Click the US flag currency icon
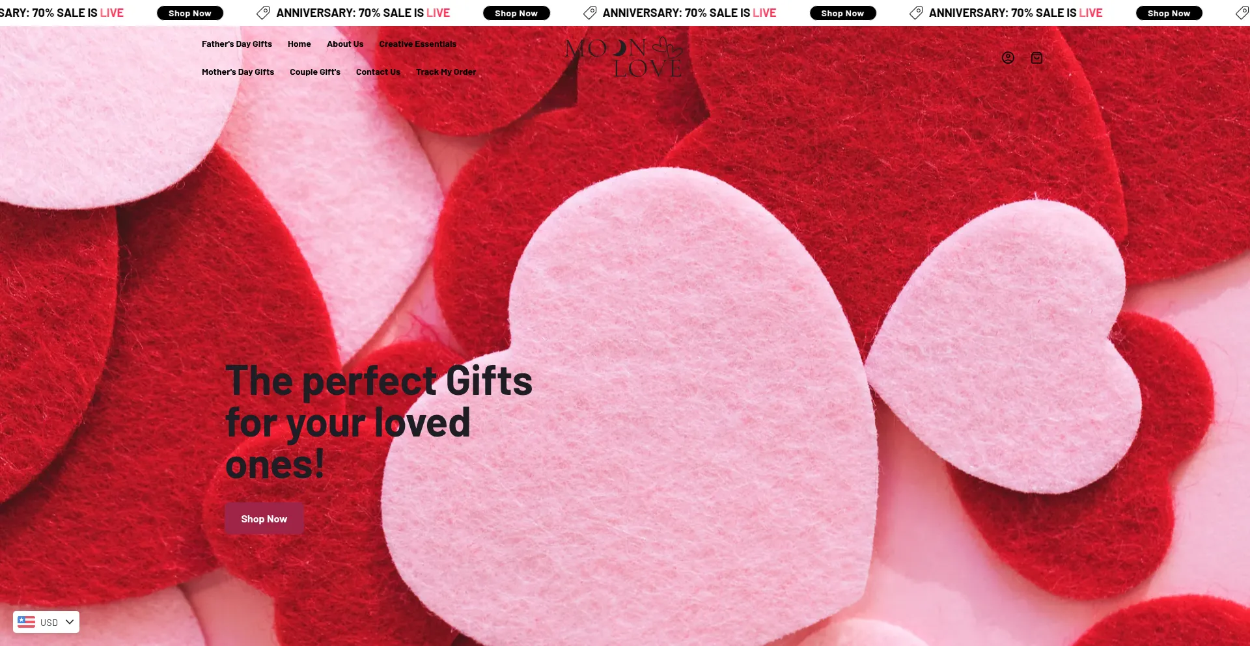This screenshot has width=1250, height=646. (27, 622)
